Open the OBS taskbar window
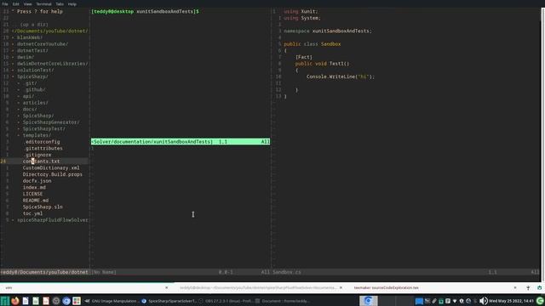The width and height of the screenshot is (545, 306). 226,301
